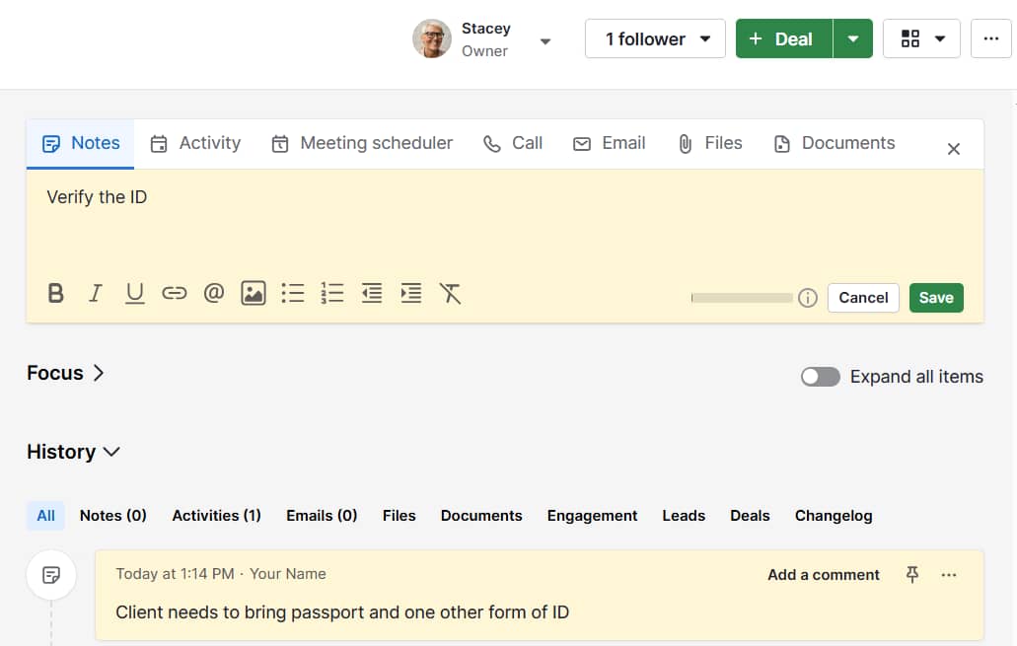Viewport: 1017px width, 646px height.
Task: Create a bulleted list in the note
Action: pyautogui.click(x=292, y=293)
